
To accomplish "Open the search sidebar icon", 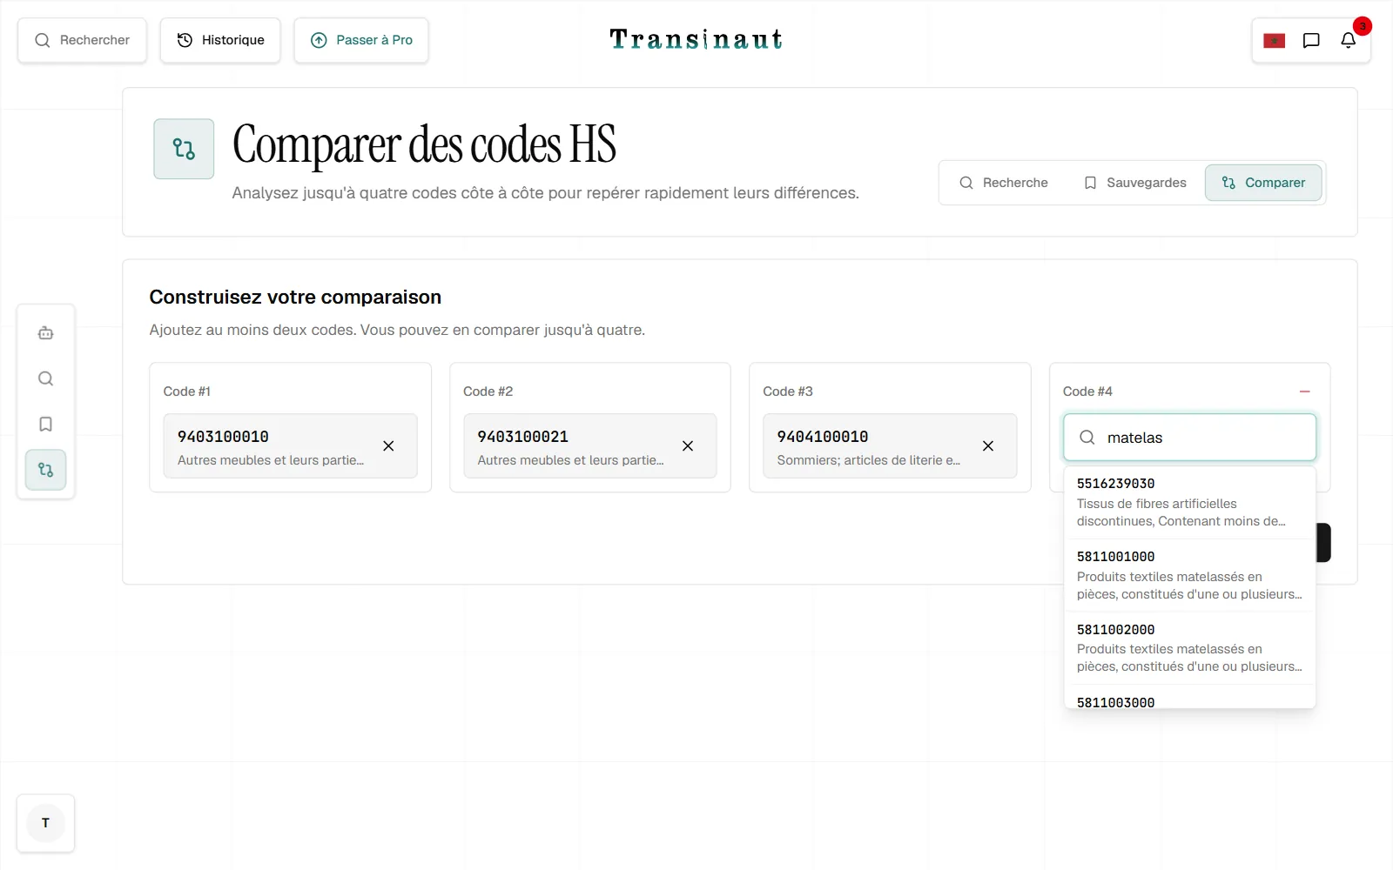I will tap(46, 378).
